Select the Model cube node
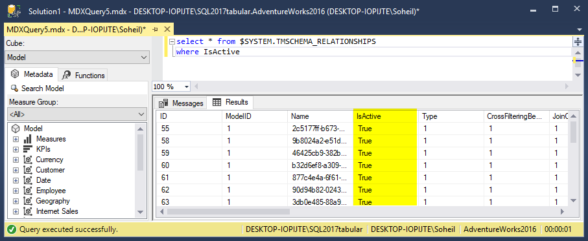 coord(34,129)
